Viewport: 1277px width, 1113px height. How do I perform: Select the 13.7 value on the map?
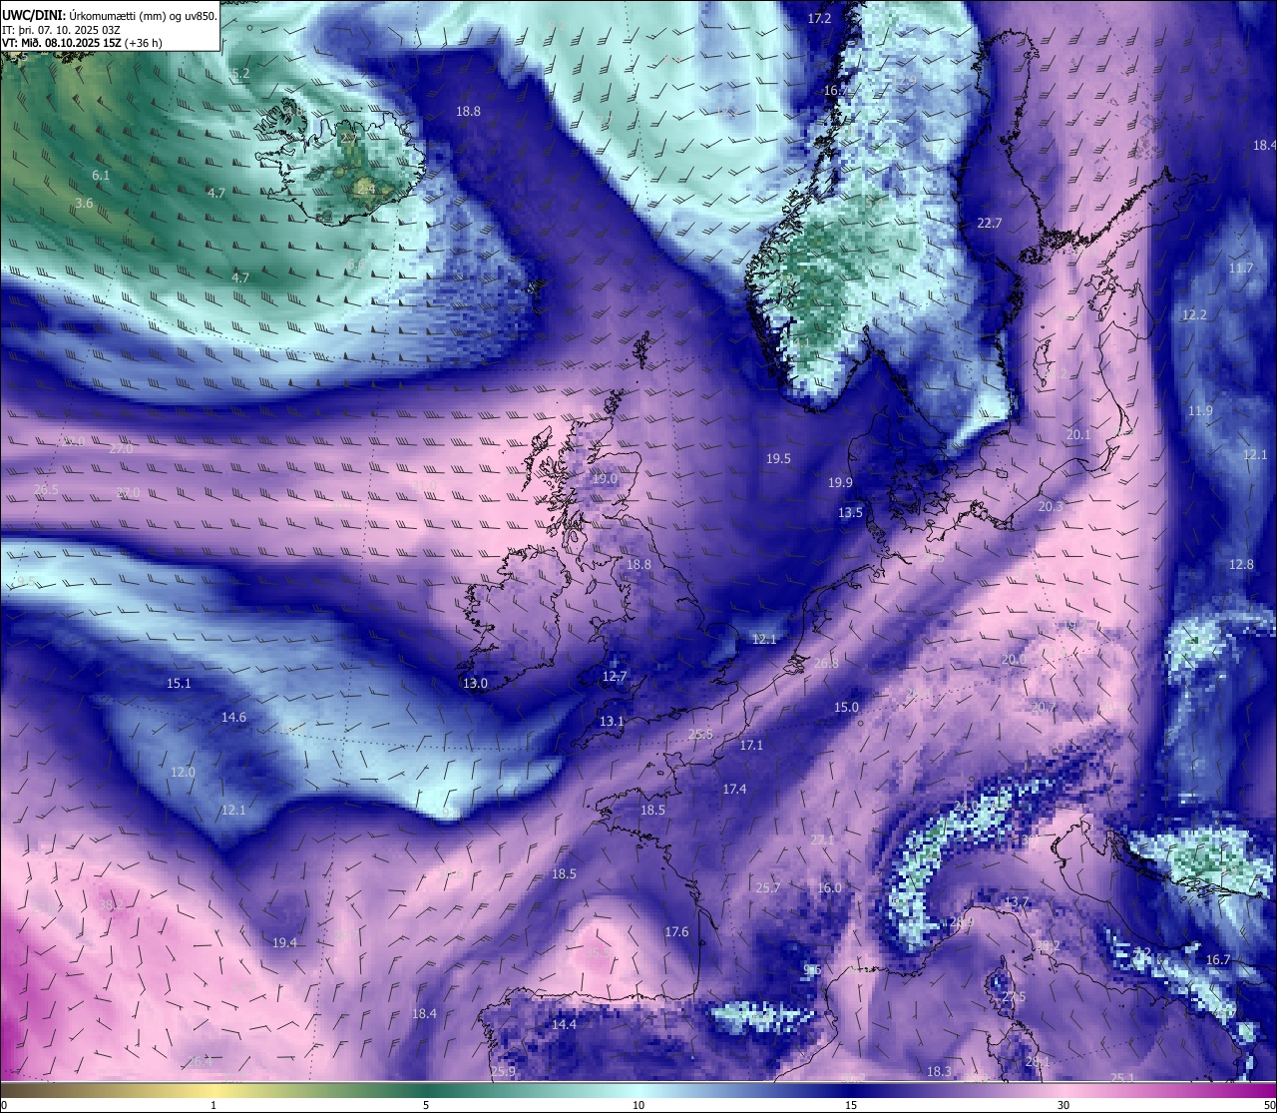(x=1016, y=903)
